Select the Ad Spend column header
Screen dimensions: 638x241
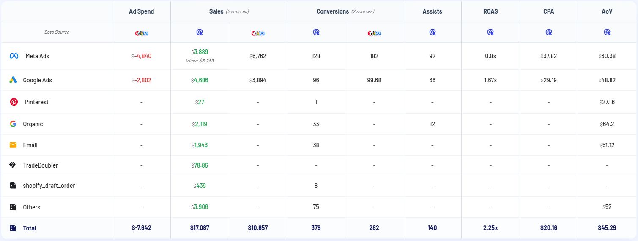141,11
